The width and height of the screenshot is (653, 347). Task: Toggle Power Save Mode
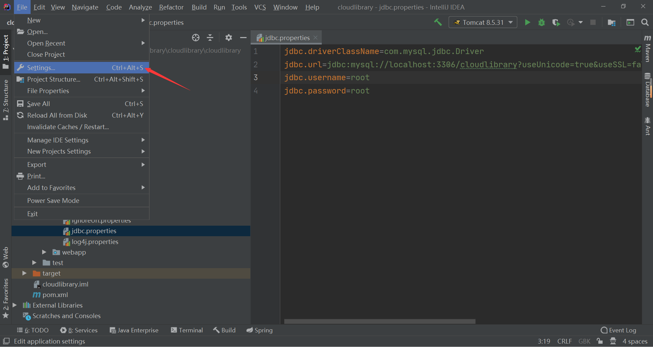pos(53,201)
